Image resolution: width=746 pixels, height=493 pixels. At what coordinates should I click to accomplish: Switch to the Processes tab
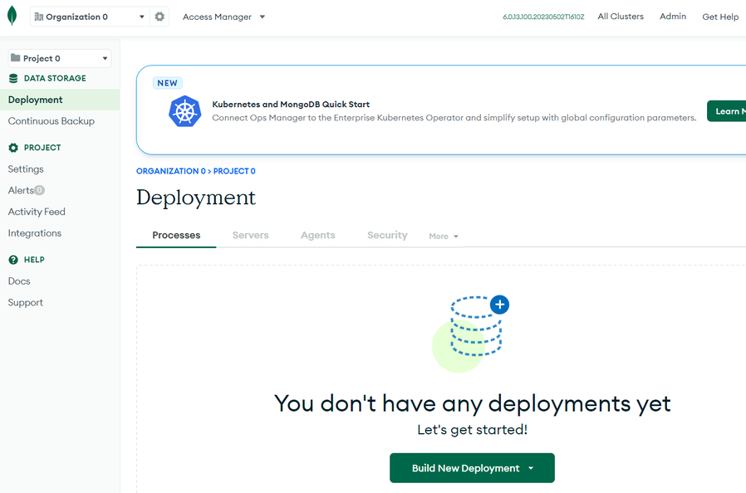click(176, 236)
